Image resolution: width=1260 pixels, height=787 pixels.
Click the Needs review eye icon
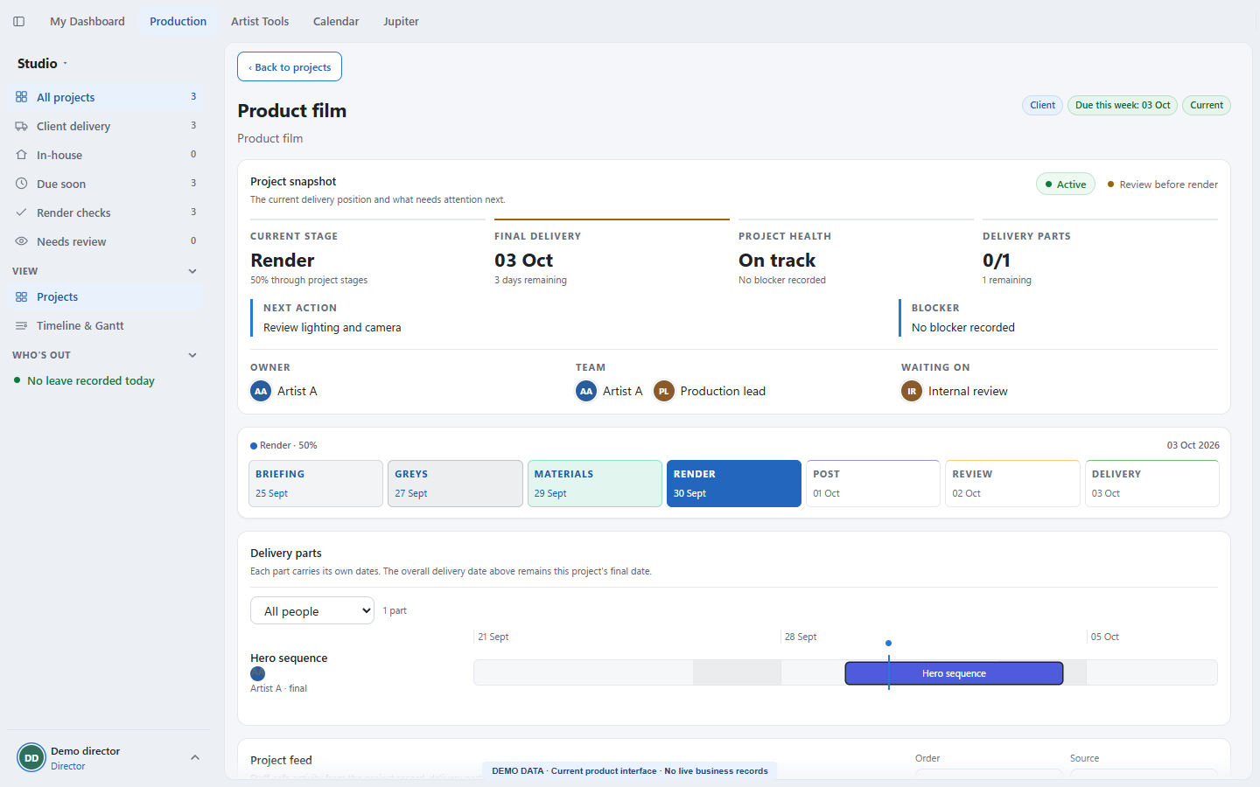[22, 241]
